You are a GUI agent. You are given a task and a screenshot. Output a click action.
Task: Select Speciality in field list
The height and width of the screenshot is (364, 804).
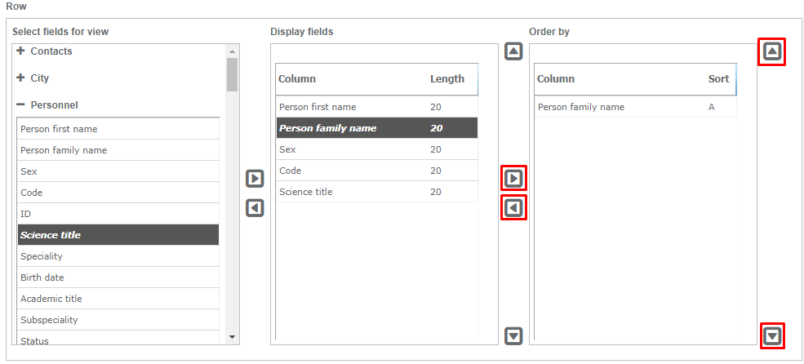pyautogui.click(x=42, y=256)
